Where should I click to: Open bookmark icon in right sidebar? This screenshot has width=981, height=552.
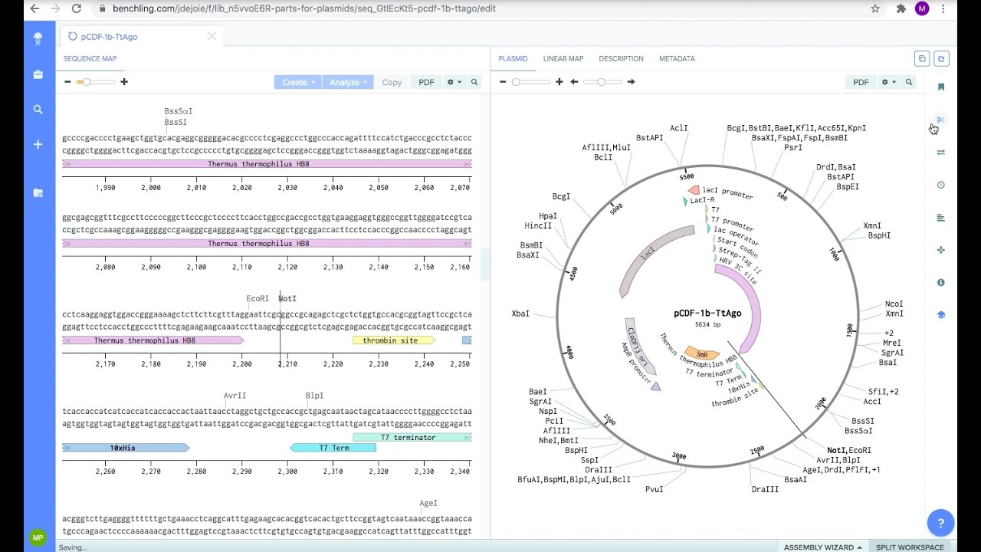pyautogui.click(x=941, y=87)
